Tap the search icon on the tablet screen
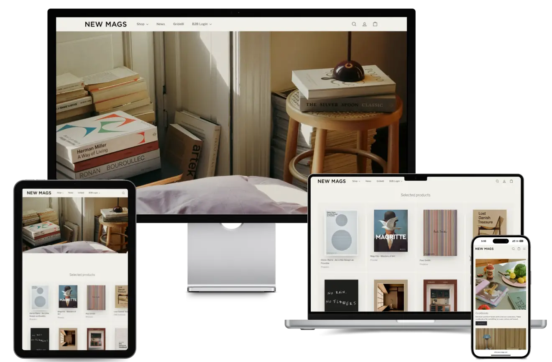Image resolution: width=552 pixels, height=362 pixels. coord(123,193)
